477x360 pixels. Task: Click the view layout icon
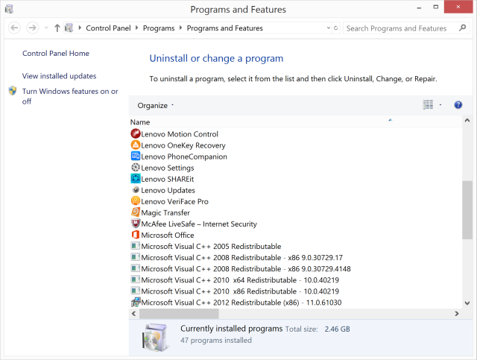coord(428,105)
